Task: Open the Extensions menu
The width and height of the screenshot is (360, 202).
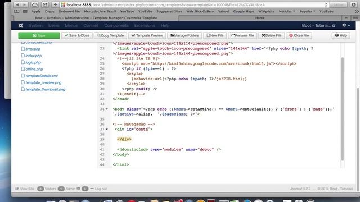Action: pos(145,25)
